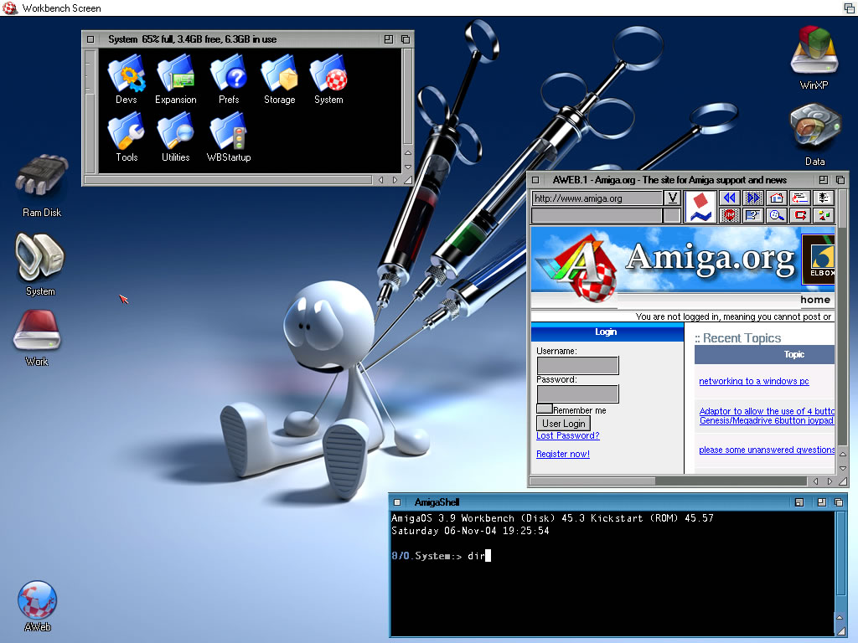Click AWeb's red reload arrow button
The height and width of the screenshot is (643, 858).
[x=800, y=215]
